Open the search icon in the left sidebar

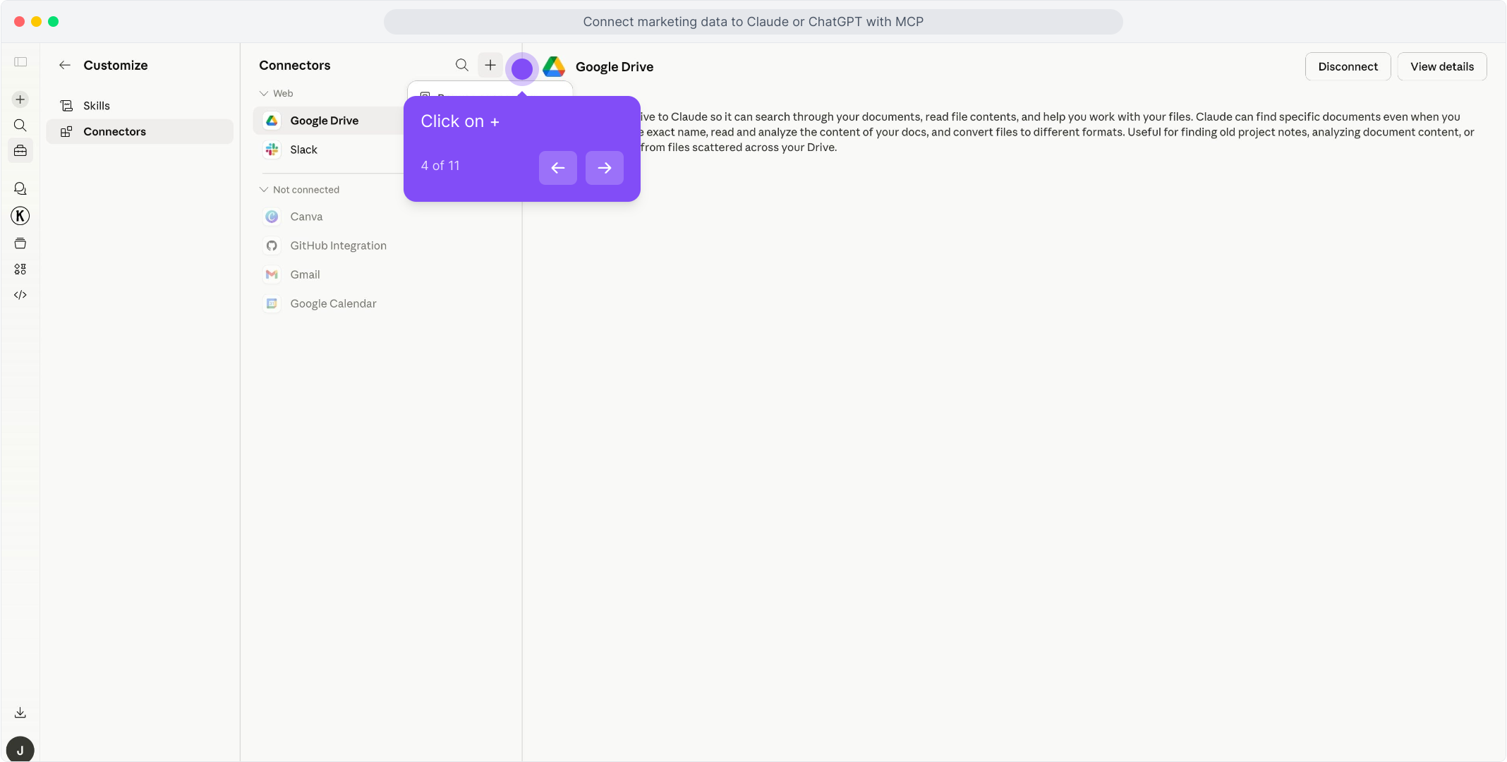[20, 125]
